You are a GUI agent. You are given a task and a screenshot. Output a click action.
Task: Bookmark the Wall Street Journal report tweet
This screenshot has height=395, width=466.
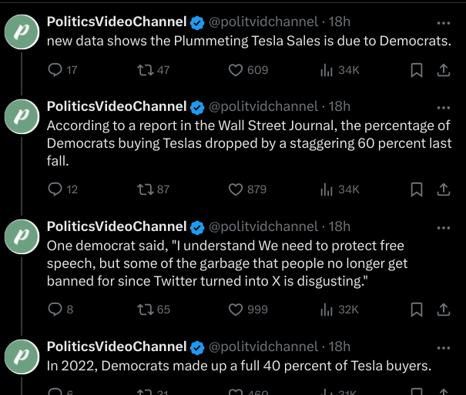click(x=417, y=189)
